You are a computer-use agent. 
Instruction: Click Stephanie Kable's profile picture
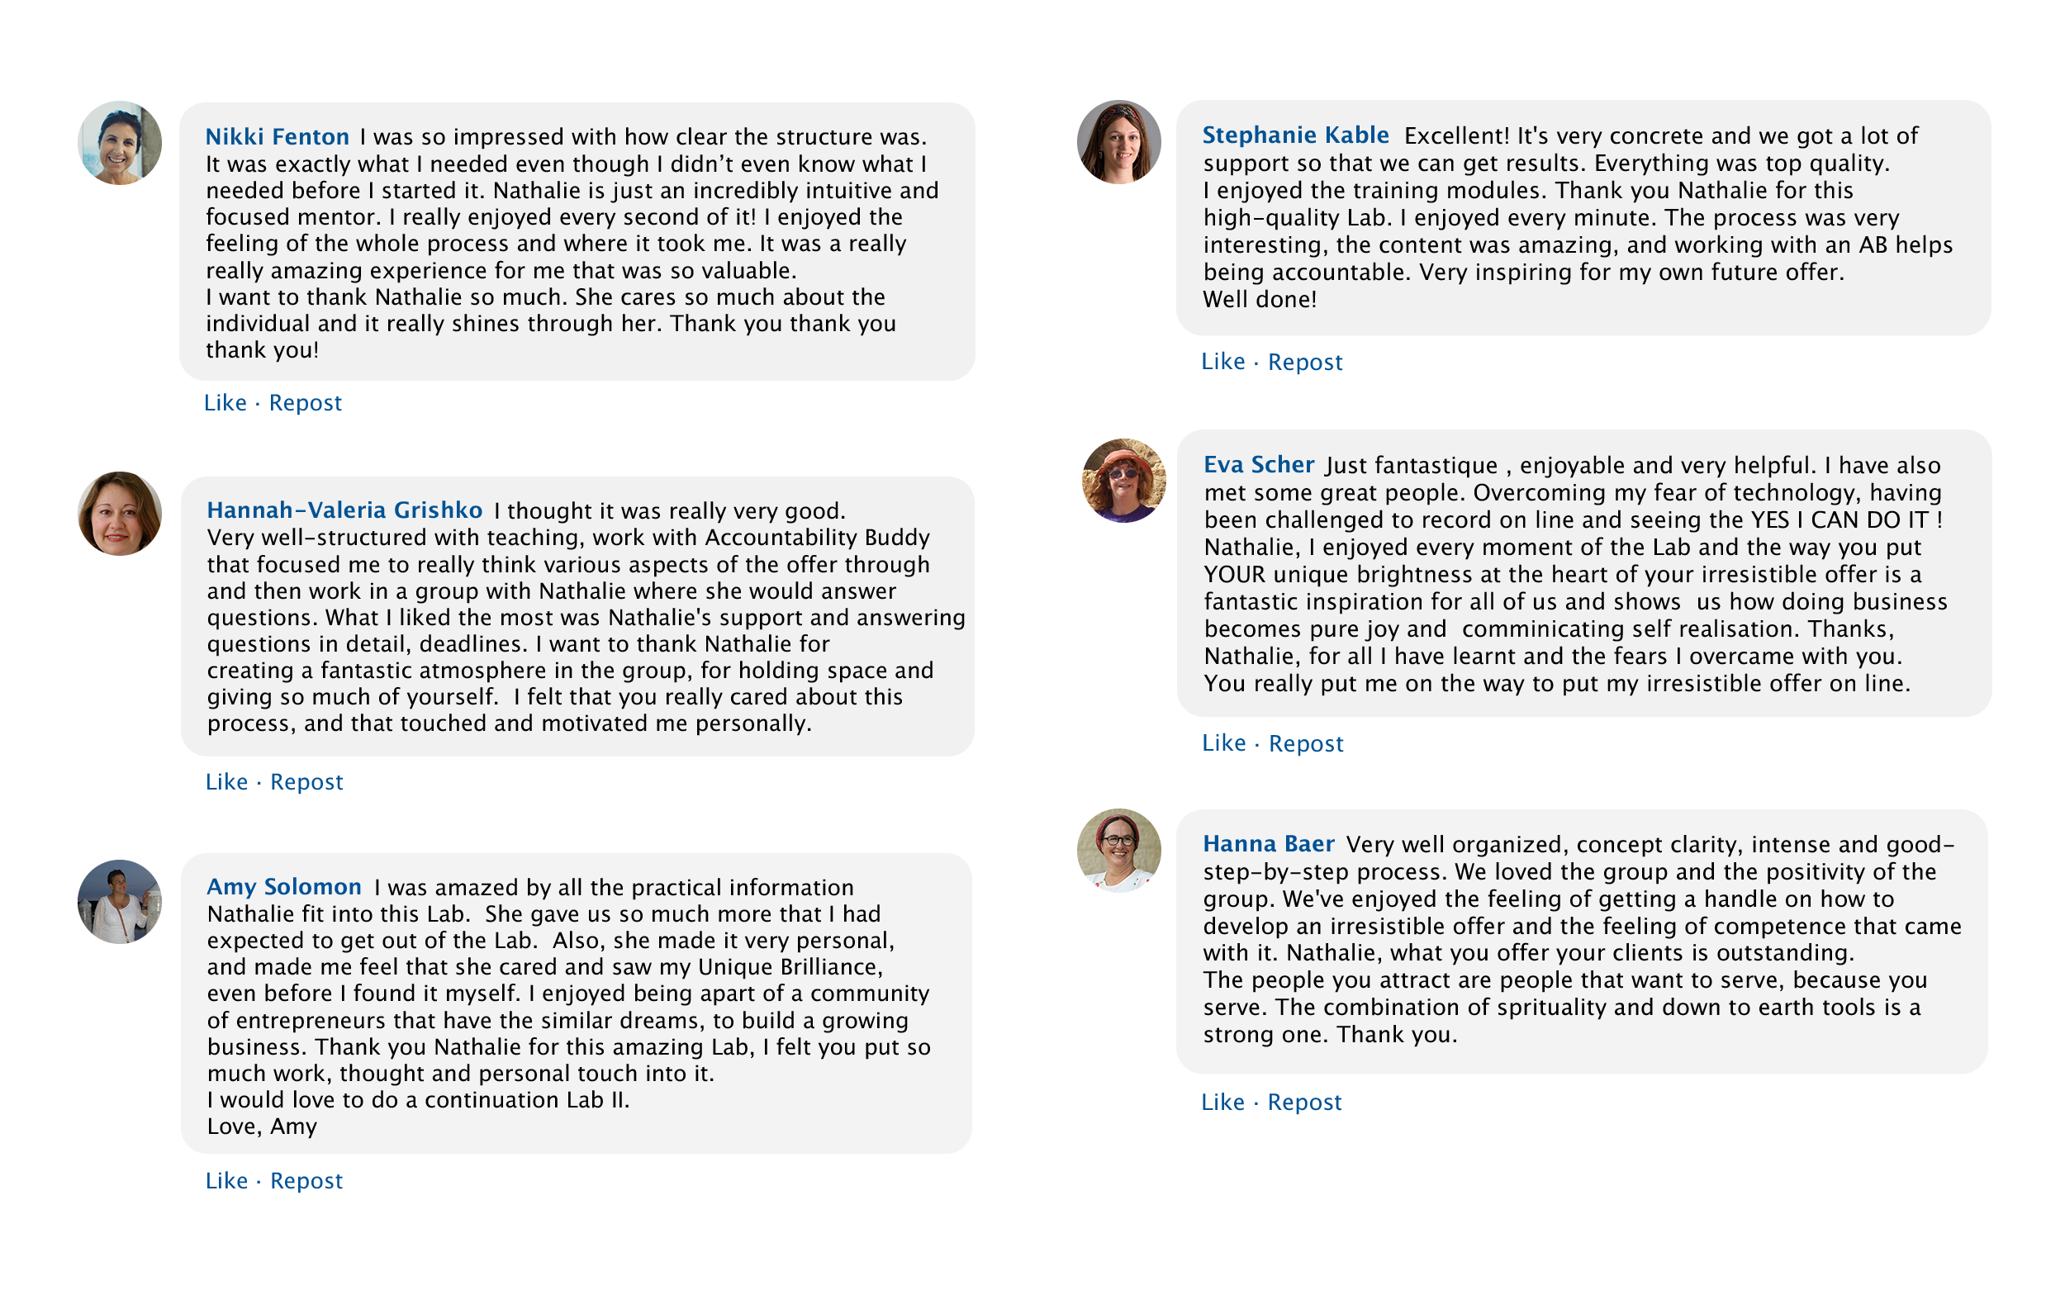coord(1118,143)
